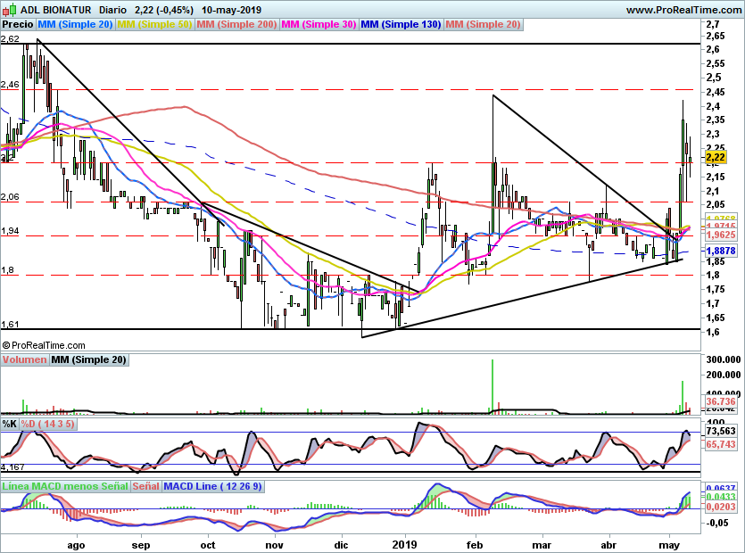745x553 pixels.
Task: Click the MACD Line ( 12 26 9) label
Action: pos(212,486)
